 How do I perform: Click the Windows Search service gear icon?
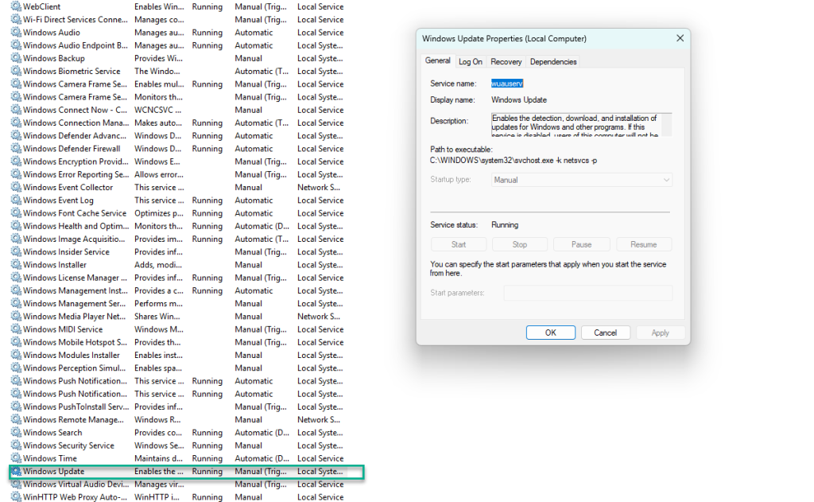tap(16, 433)
